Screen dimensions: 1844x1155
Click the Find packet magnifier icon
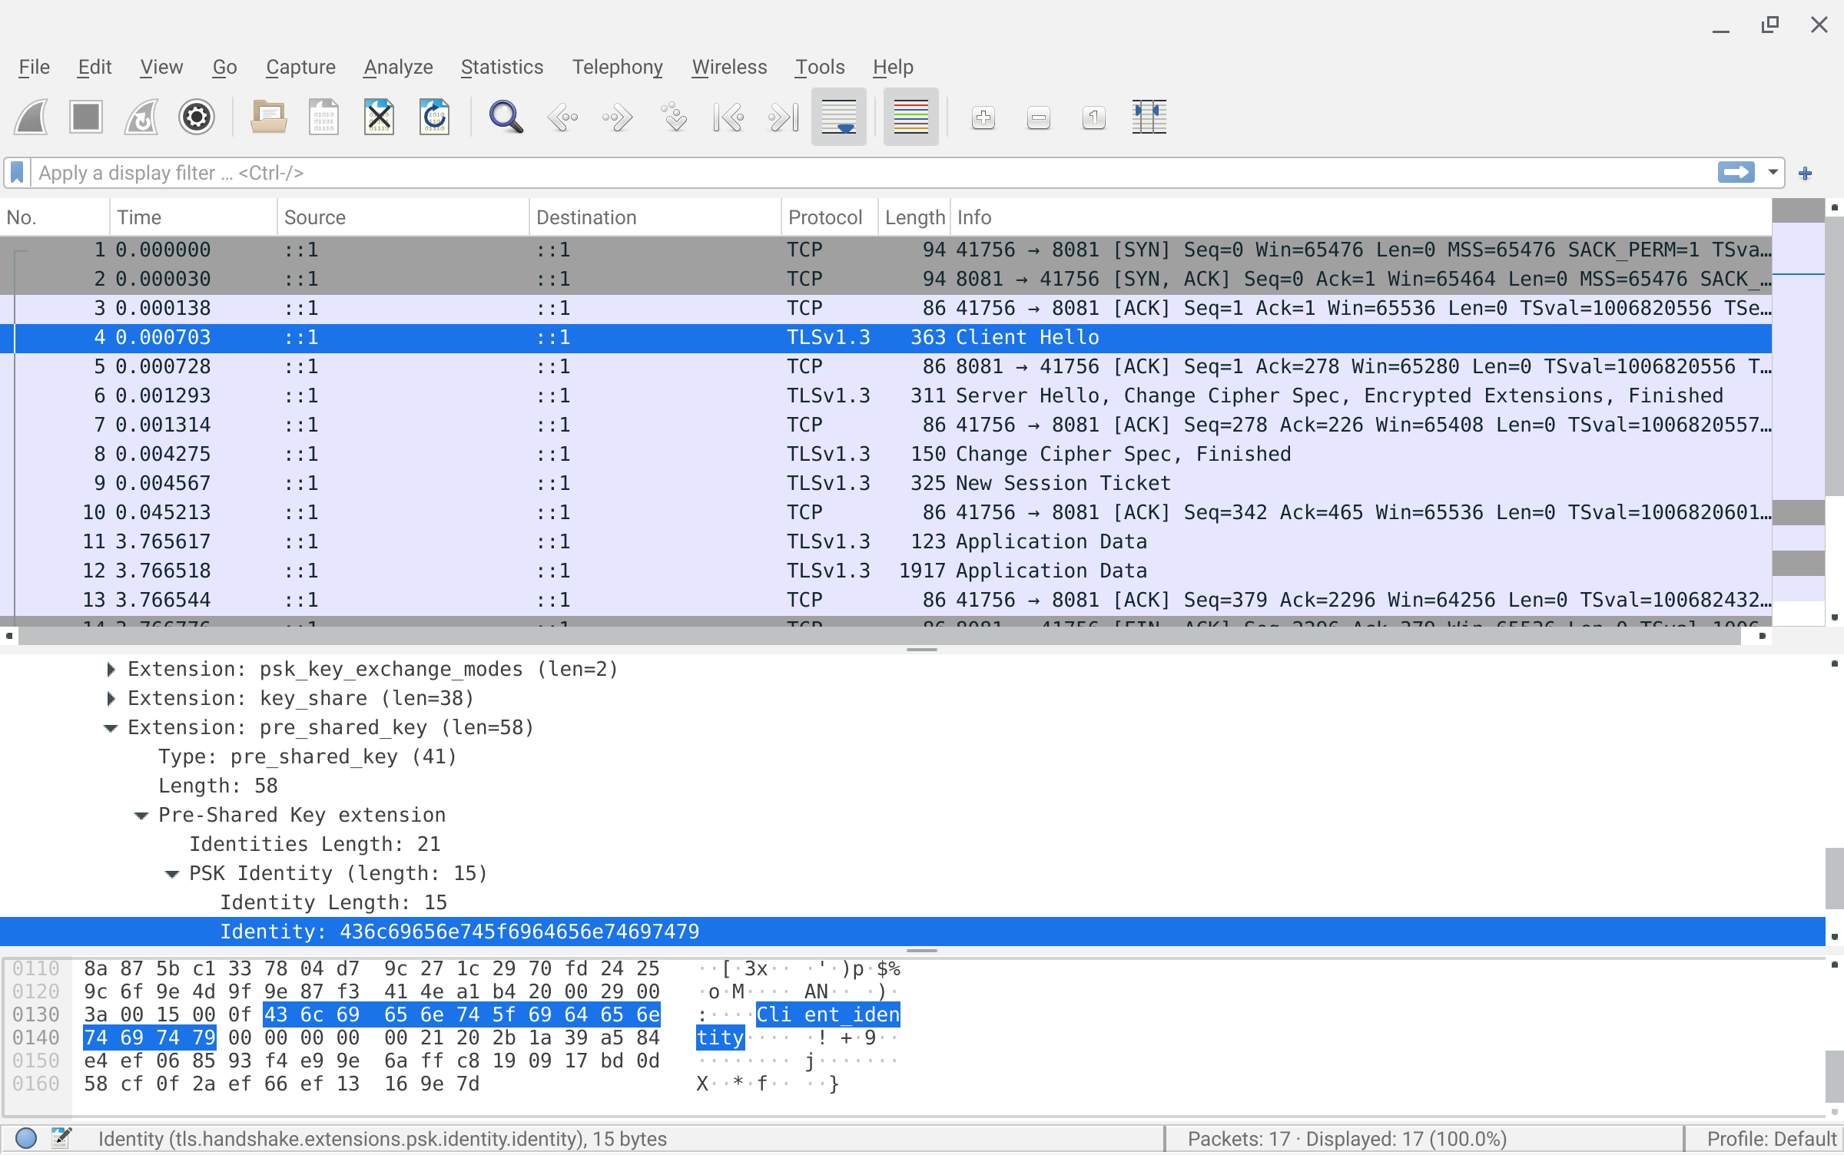(506, 117)
